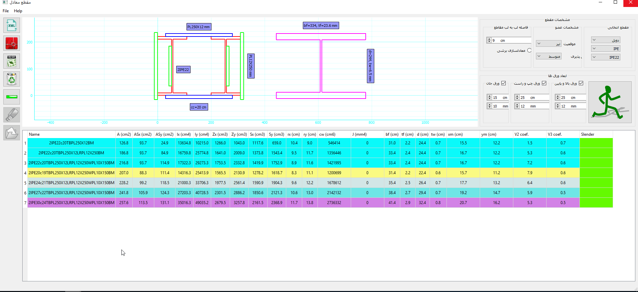
Task: Open the موقعیت dropdown showing تیر
Action: click(549, 43)
